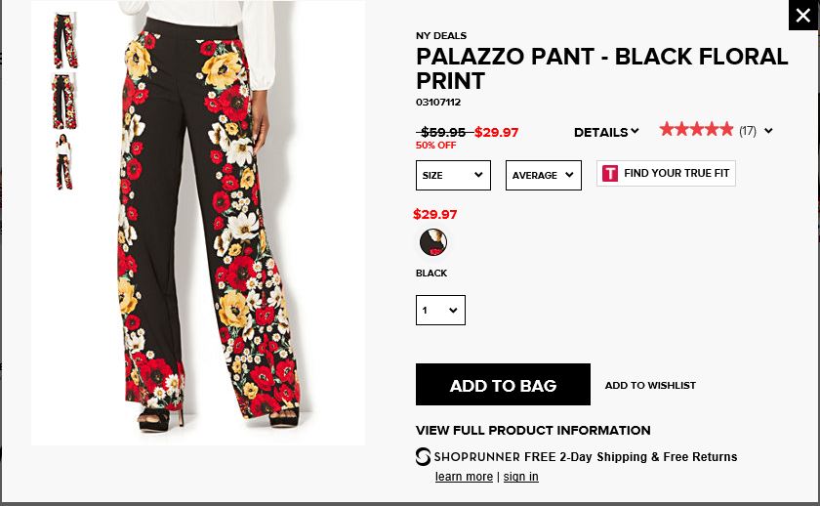Image resolution: width=820 pixels, height=506 pixels.
Task: Click the ShopRunner 'learn more' link
Action: [x=464, y=477]
